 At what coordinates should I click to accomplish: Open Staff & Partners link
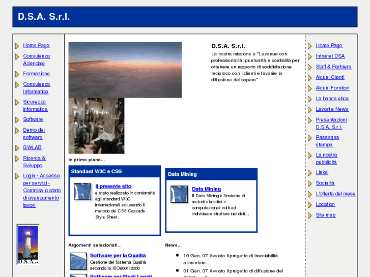click(334, 67)
